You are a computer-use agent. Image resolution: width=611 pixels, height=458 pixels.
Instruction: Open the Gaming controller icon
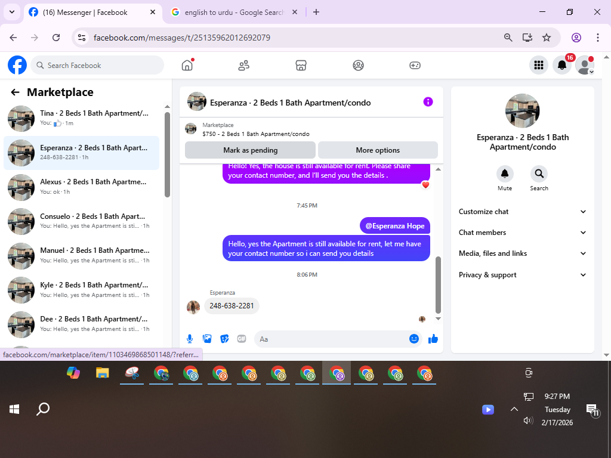(x=415, y=66)
